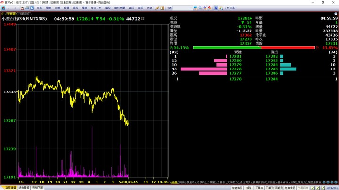Click the tools wrench icon in the toolbar
This screenshot has width=339, height=190.
205,8
